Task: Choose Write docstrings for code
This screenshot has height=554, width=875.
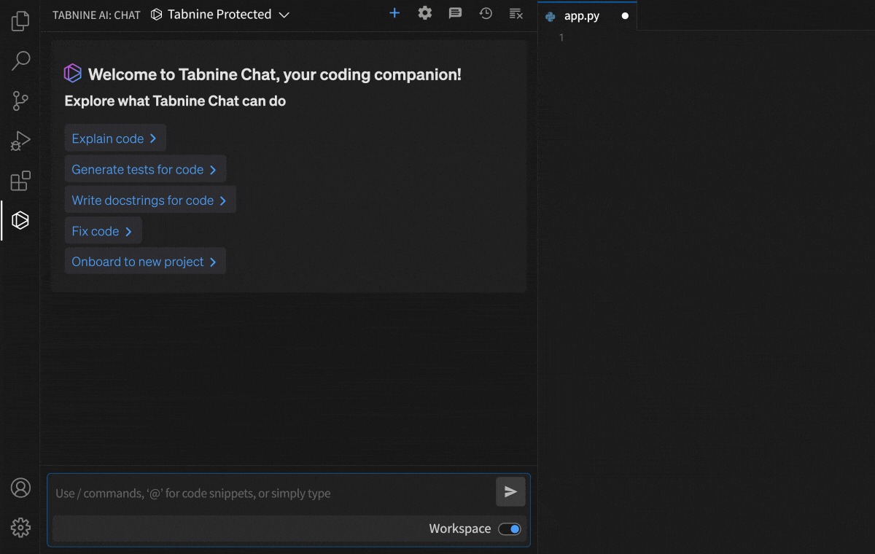Action: point(149,200)
